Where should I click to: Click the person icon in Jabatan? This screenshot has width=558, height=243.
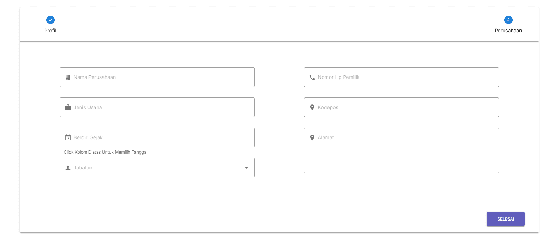point(68,168)
